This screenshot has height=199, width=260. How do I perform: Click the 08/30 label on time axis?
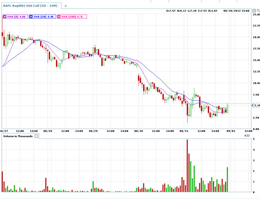tap(139, 131)
